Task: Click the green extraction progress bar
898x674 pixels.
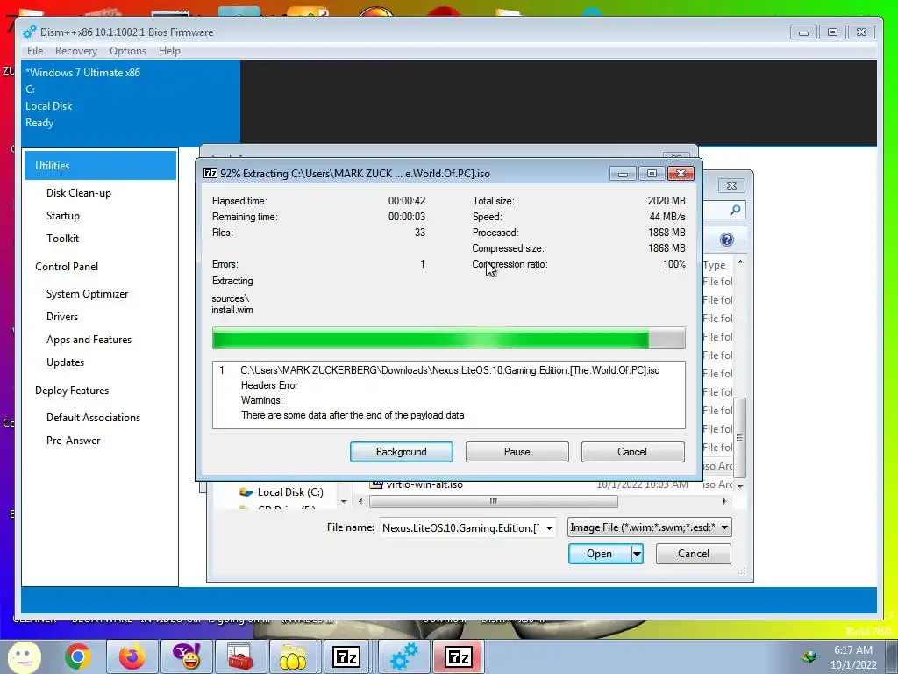Action: pos(448,338)
